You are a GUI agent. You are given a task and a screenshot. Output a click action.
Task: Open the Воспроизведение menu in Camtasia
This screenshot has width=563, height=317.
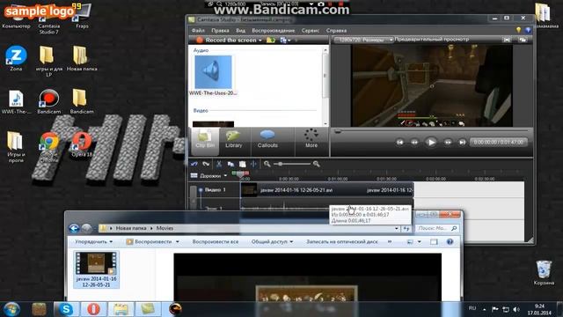pyautogui.click(x=274, y=31)
